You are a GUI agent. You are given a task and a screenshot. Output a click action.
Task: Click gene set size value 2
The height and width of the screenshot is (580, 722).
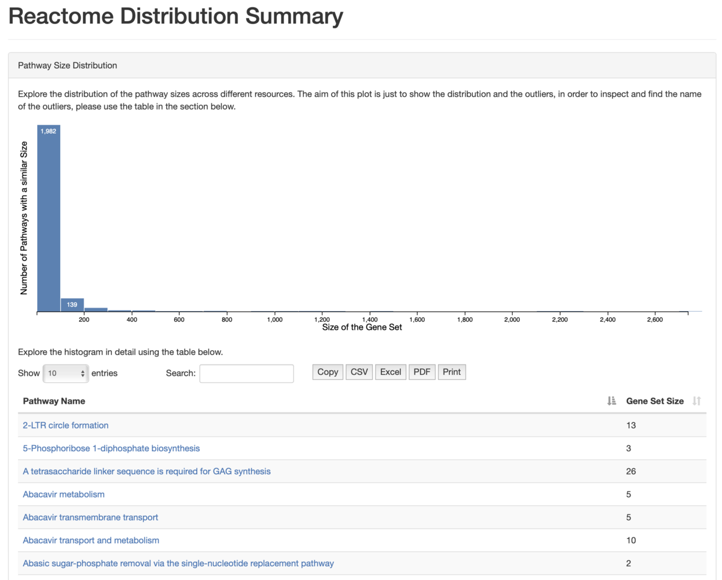tap(629, 563)
